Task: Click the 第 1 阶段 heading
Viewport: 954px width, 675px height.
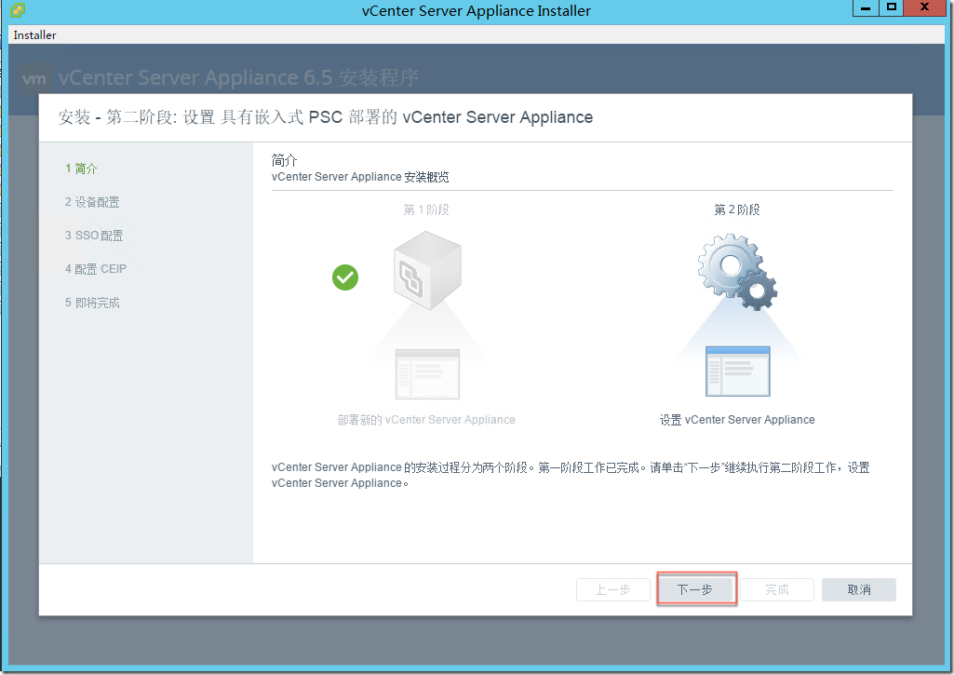Action: (x=426, y=209)
